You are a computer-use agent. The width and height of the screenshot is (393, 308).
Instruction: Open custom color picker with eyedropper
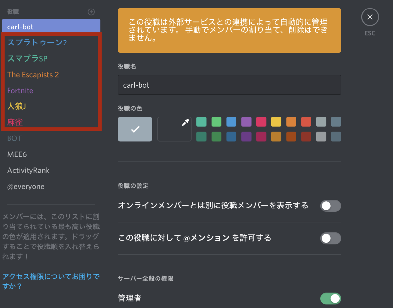click(x=174, y=129)
